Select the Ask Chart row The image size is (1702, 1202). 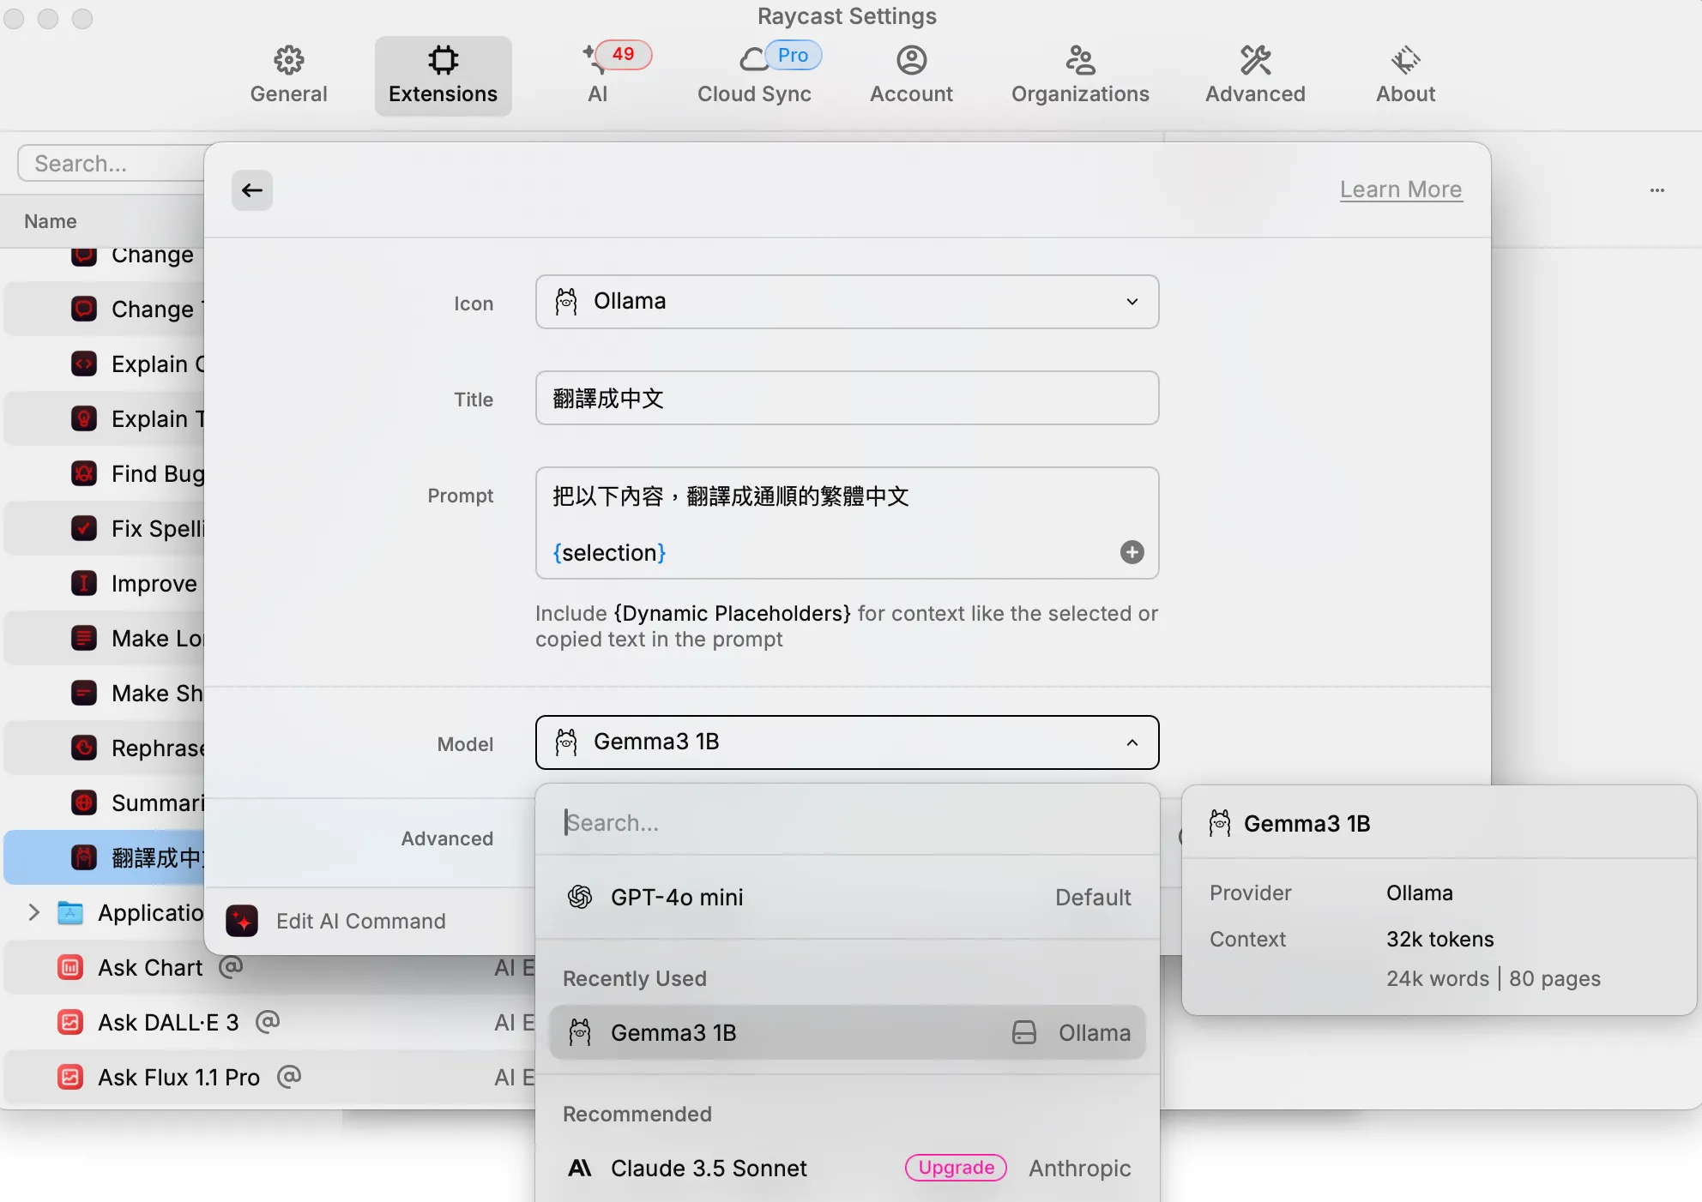269,967
